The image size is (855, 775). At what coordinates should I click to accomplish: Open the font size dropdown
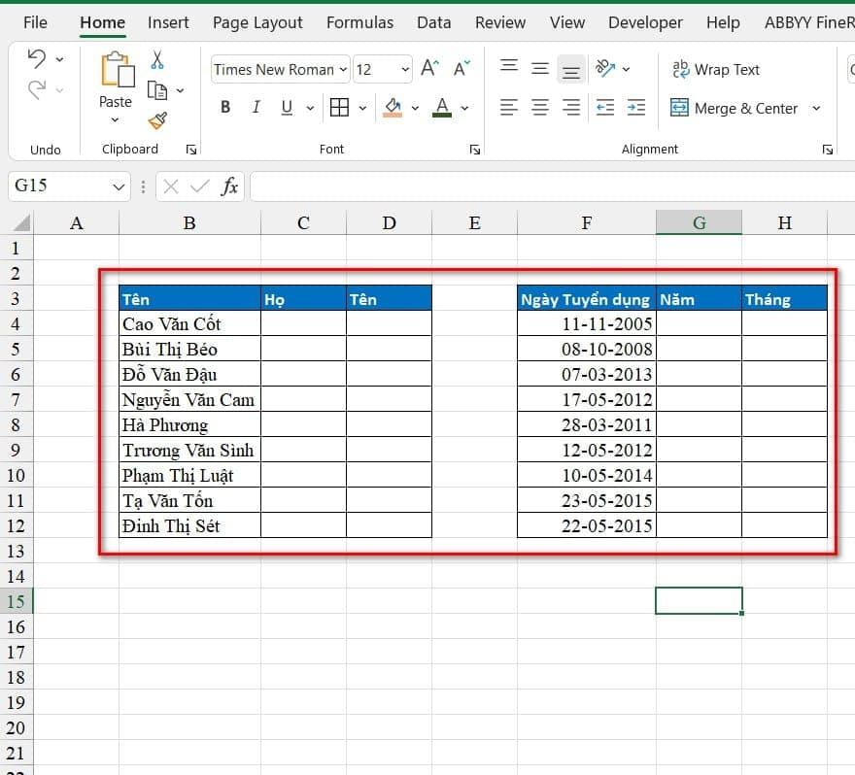(x=405, y=70)
